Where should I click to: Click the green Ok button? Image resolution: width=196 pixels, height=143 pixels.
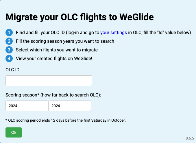tap(14, 132)
